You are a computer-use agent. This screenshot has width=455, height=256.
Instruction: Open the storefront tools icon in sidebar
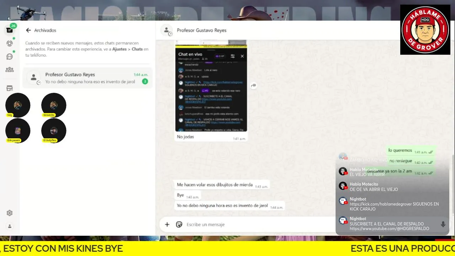10,88
